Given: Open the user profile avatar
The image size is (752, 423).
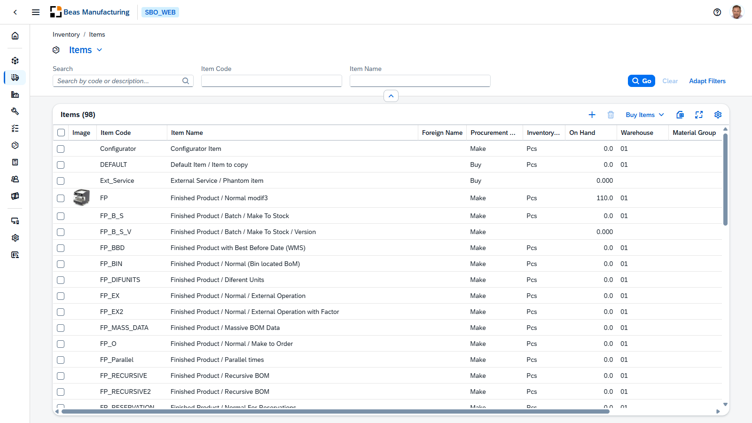Looking at the screenshot, I should (737, 12).
